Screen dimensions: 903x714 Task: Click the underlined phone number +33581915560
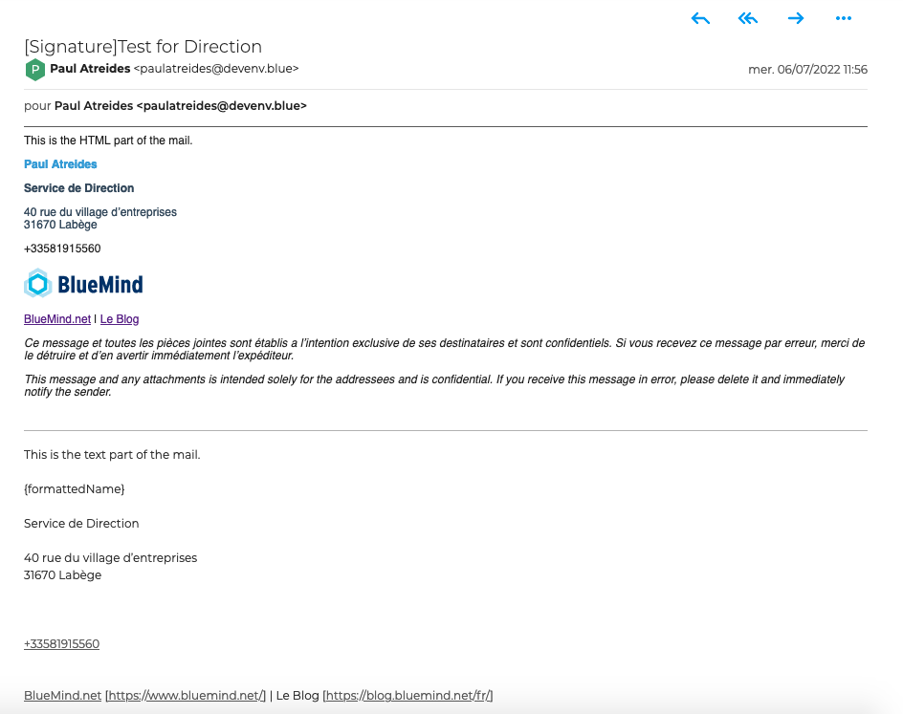click(61, 644)
